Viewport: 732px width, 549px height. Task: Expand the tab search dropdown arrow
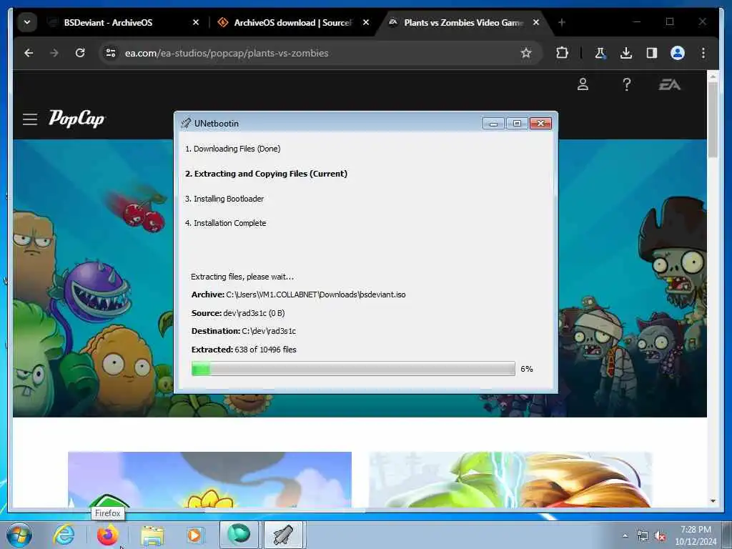click(x=27, y=22)
